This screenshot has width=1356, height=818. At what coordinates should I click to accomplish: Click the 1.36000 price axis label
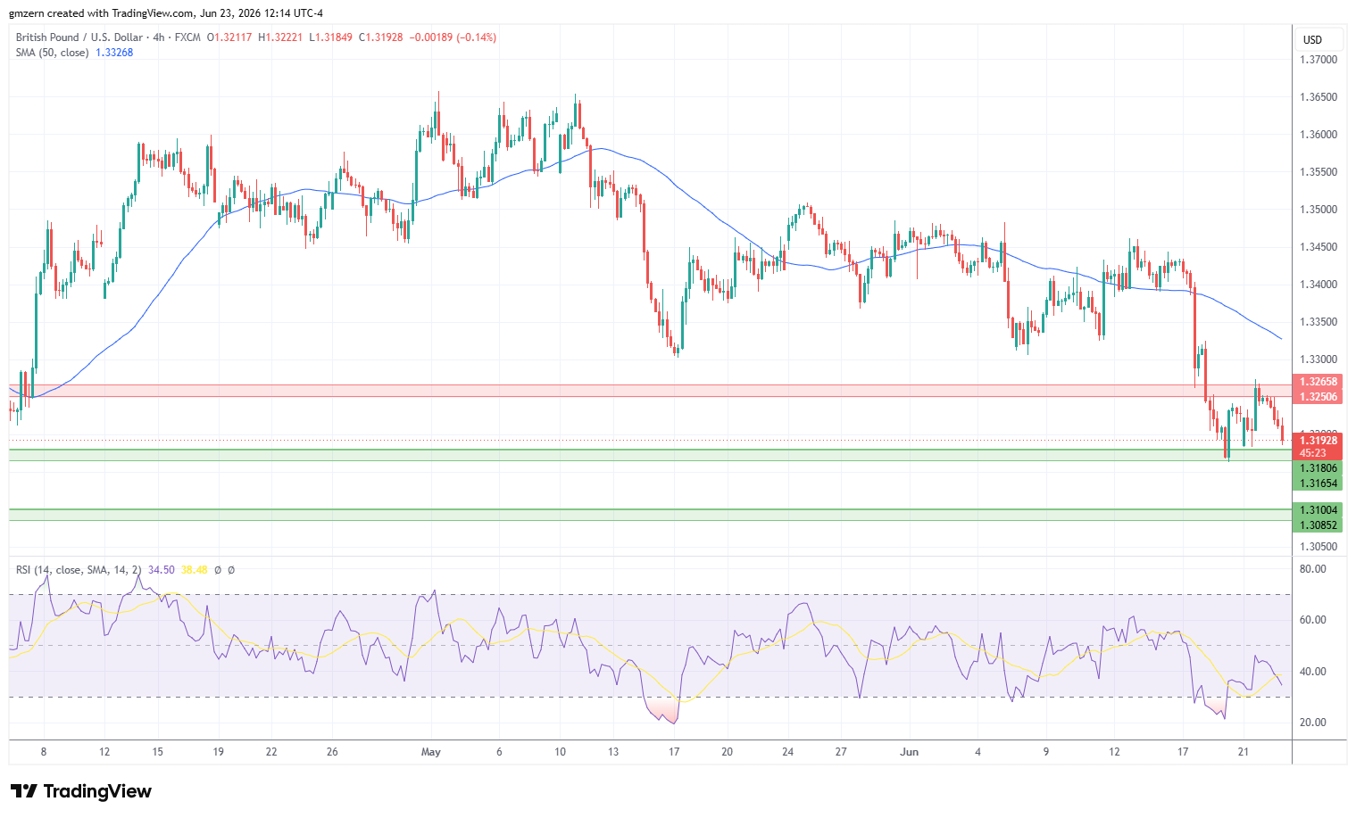(x=1319, y=135)
